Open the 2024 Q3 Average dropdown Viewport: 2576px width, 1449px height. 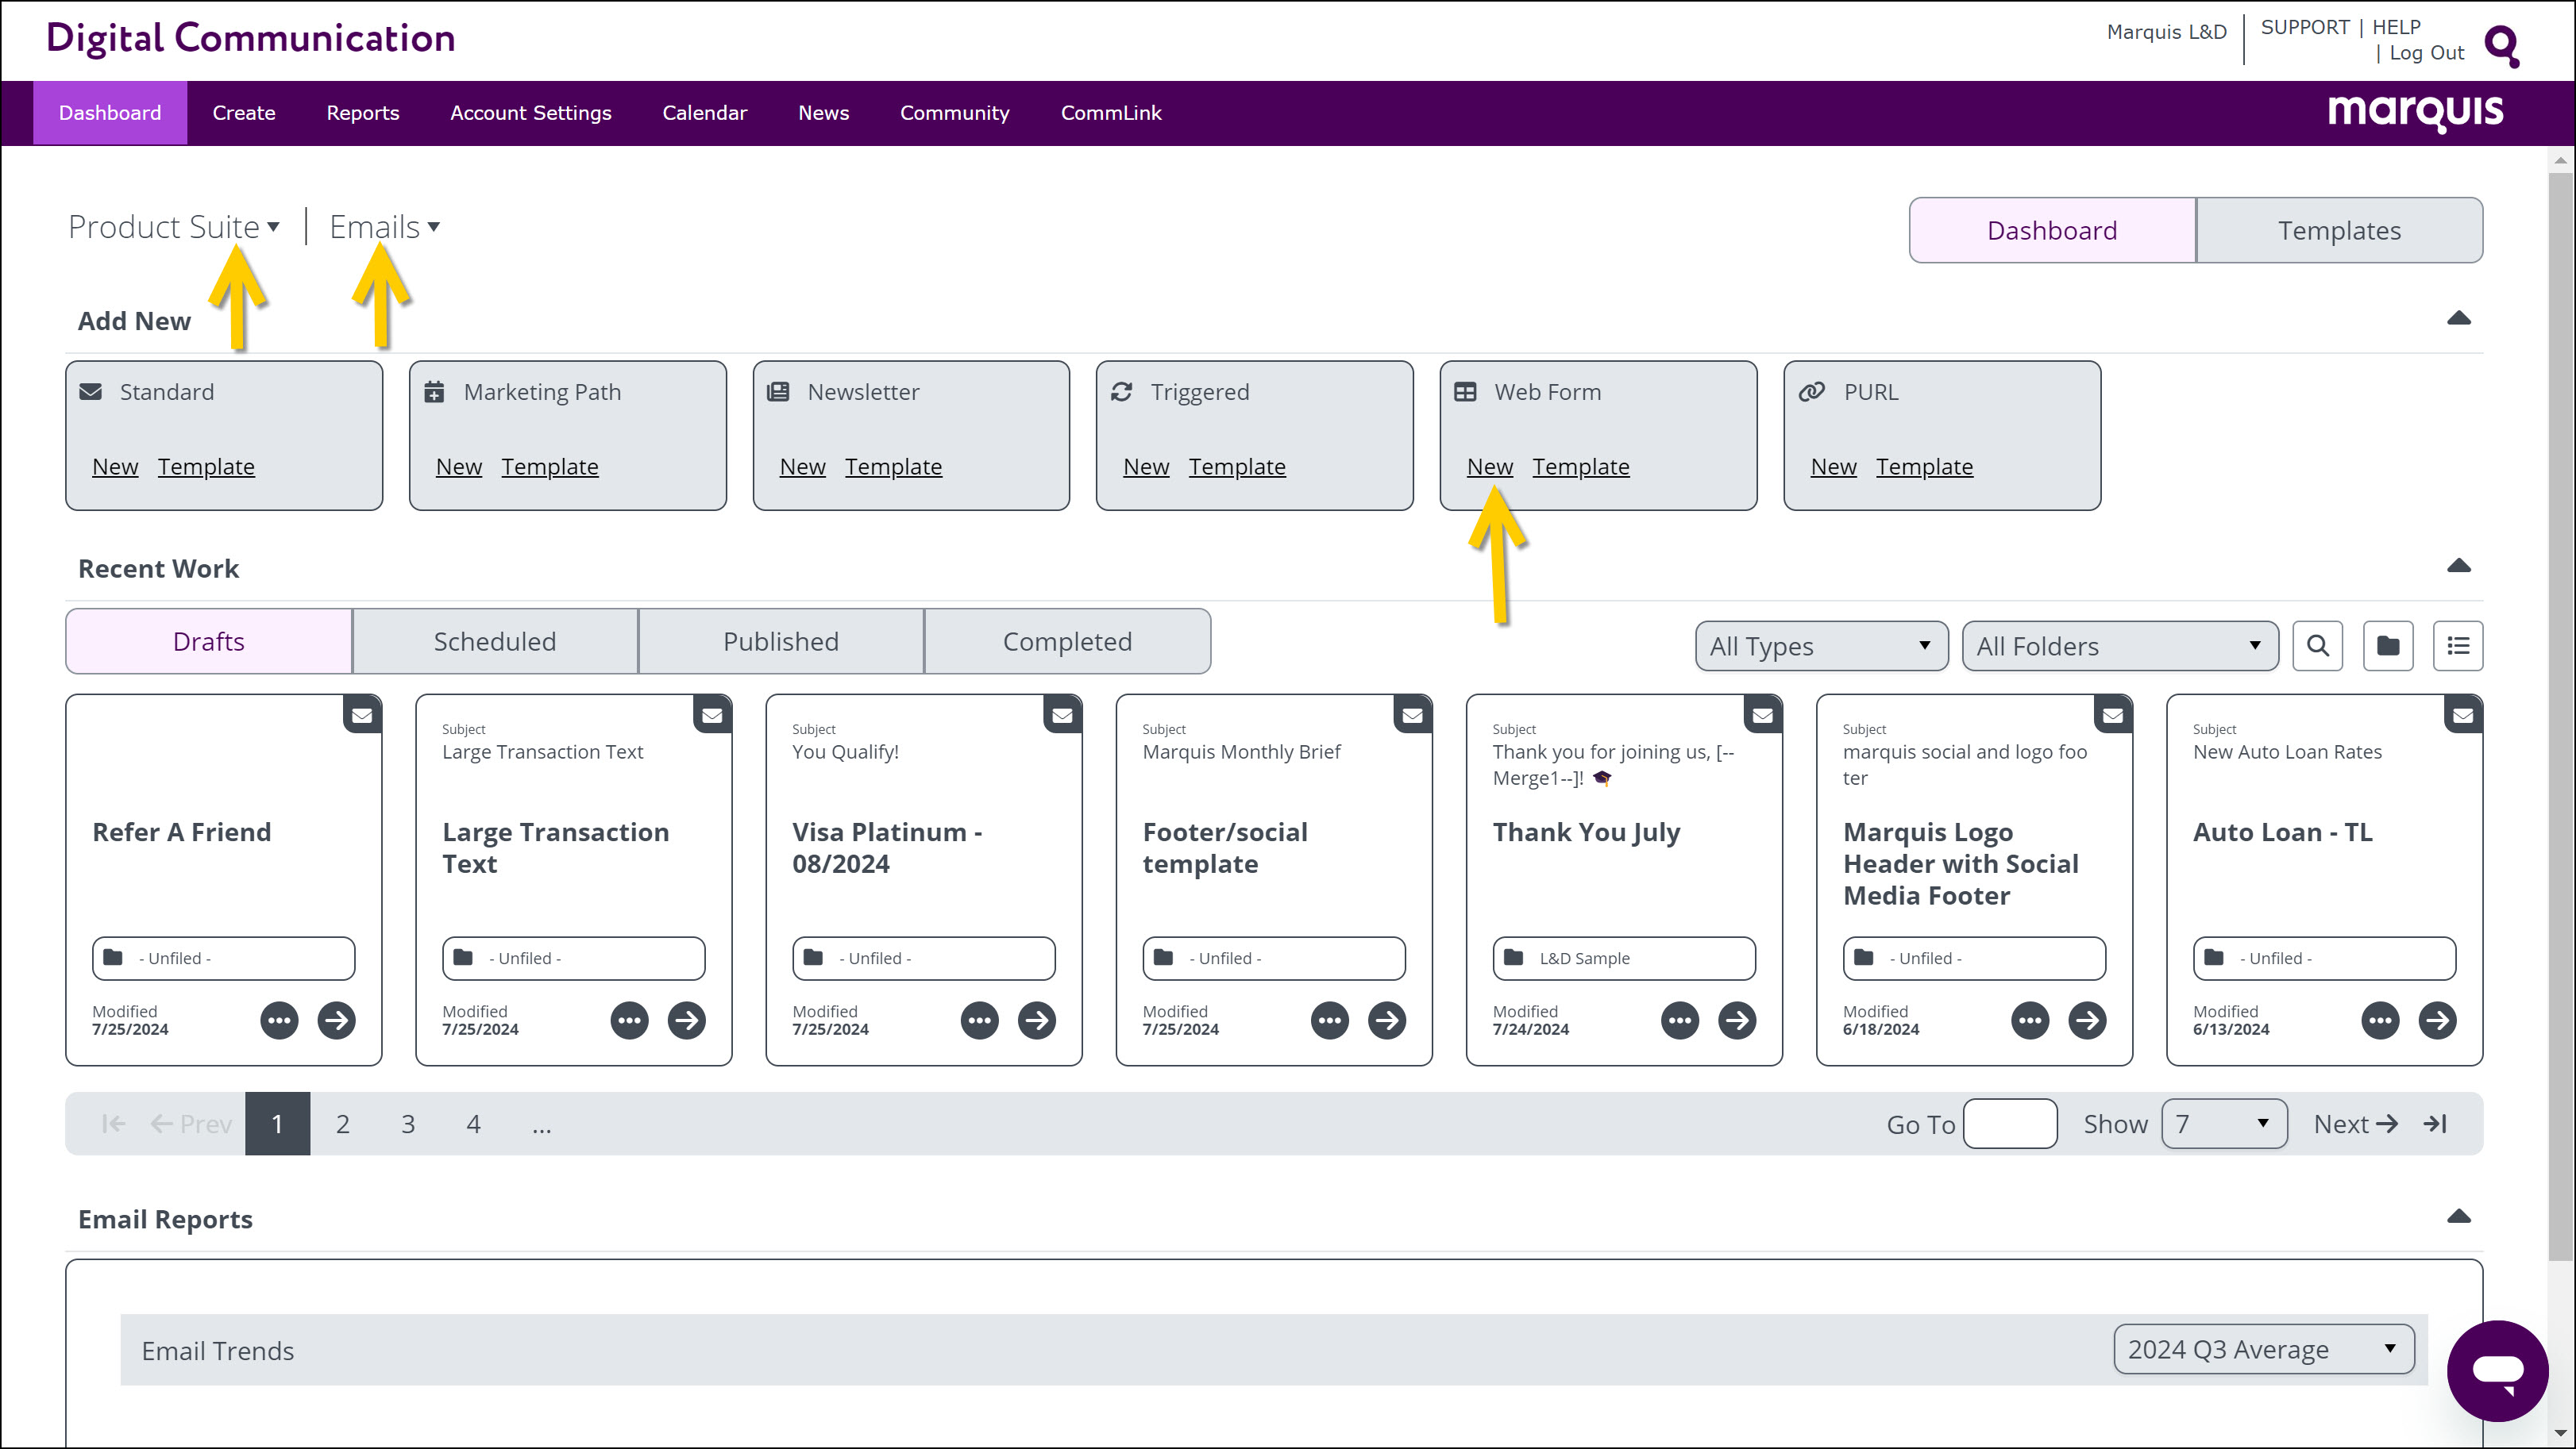pyautogui.click(x=2264, y=1349)
